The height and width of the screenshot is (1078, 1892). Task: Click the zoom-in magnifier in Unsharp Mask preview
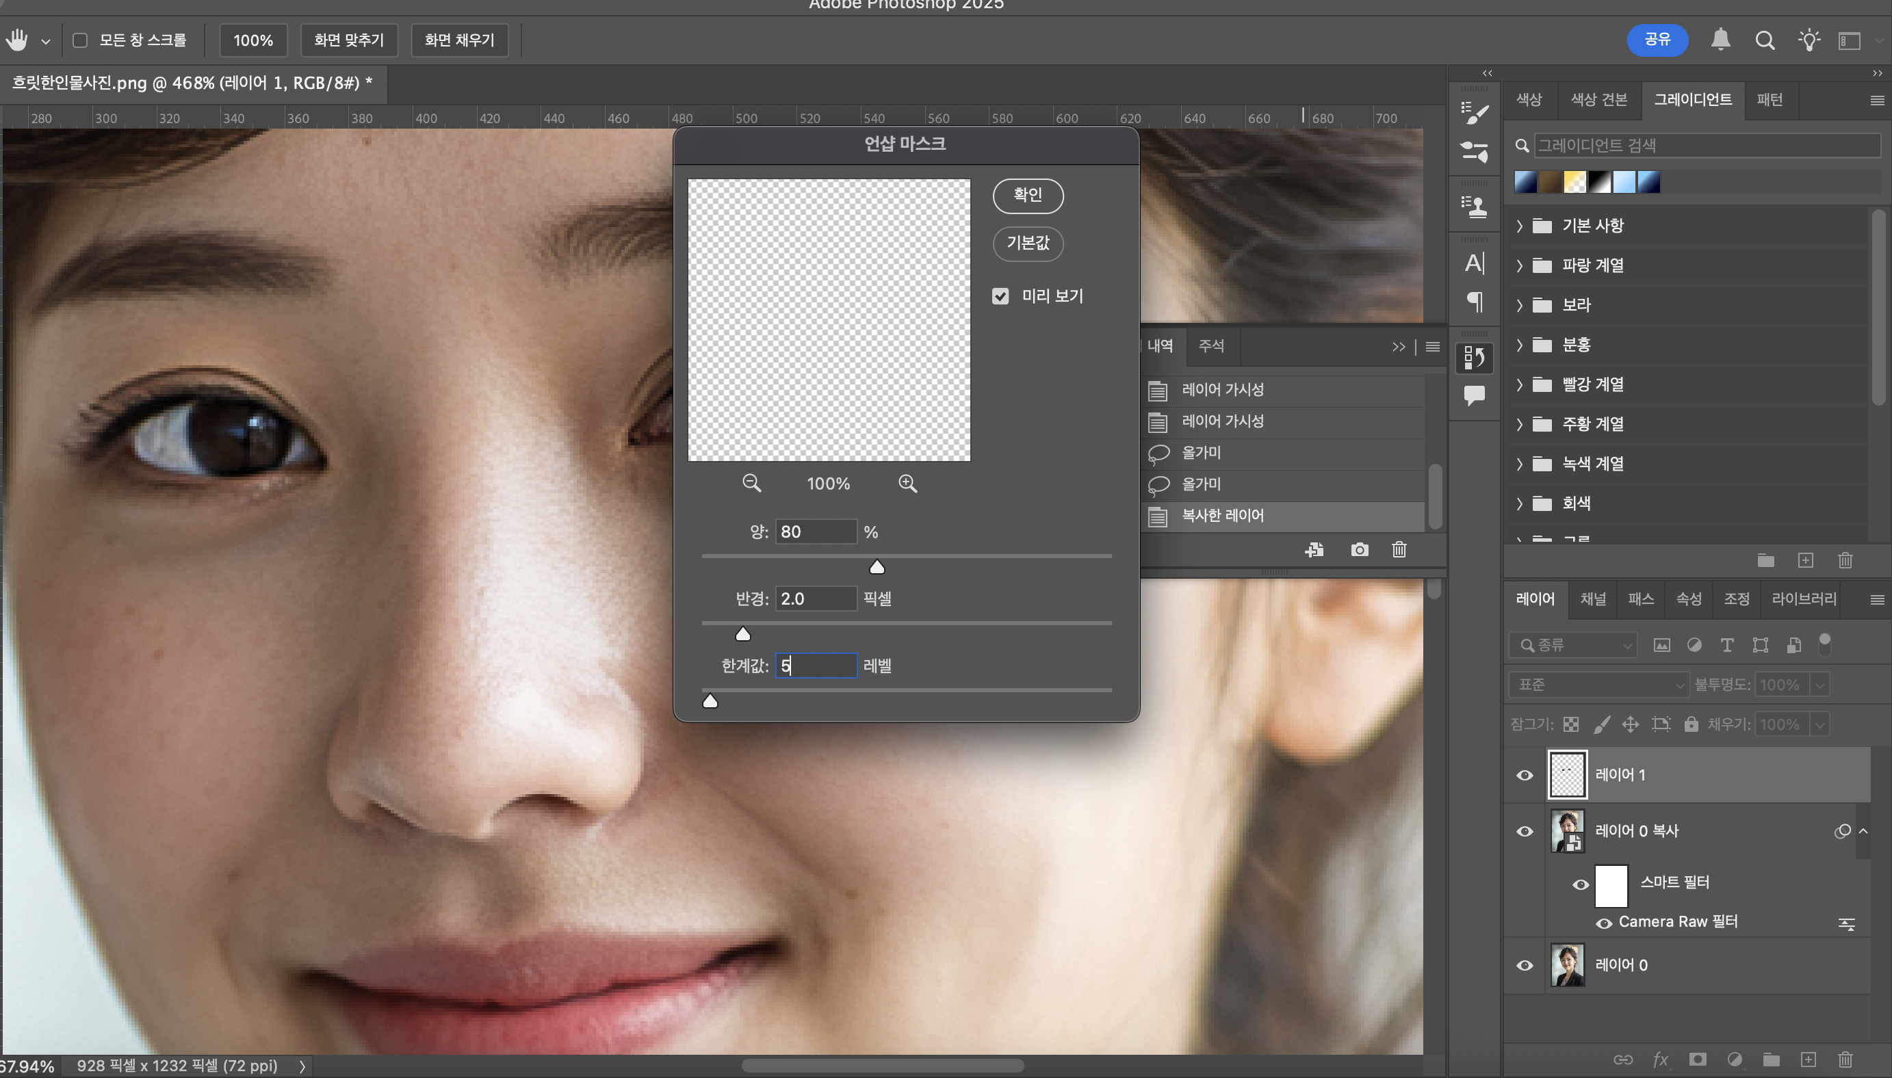907,484
